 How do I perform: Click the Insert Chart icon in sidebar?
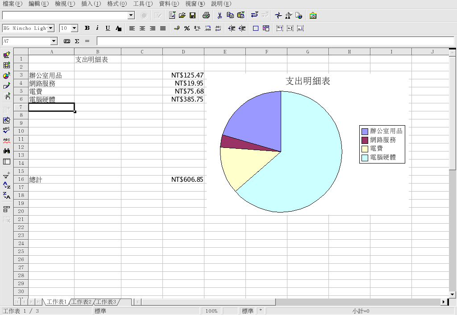[x=7, y=76]
